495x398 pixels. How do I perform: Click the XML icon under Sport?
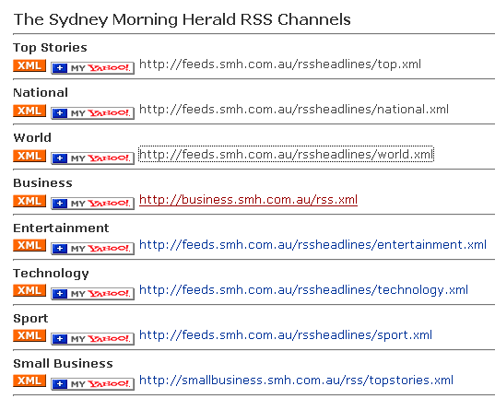pos(29,335)
